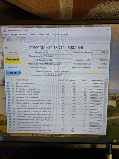Click the blue status icon for attribute 01
119x159 pixels.
[x=8, y=83]
